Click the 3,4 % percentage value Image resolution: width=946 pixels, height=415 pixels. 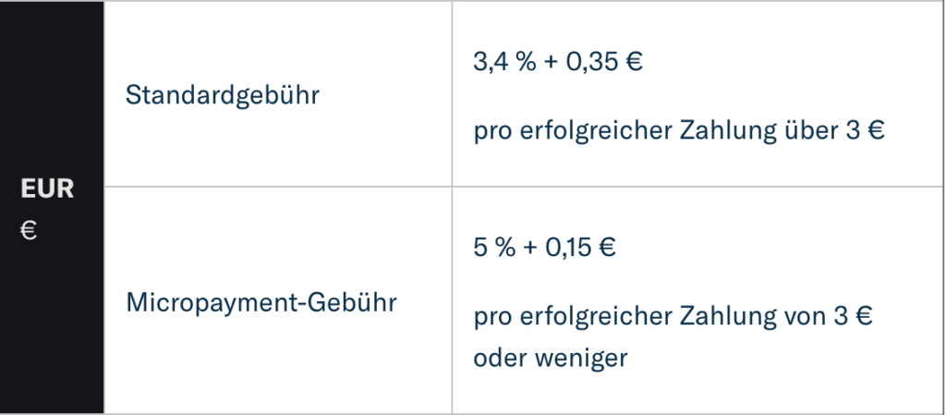click(x=504, y=62)
